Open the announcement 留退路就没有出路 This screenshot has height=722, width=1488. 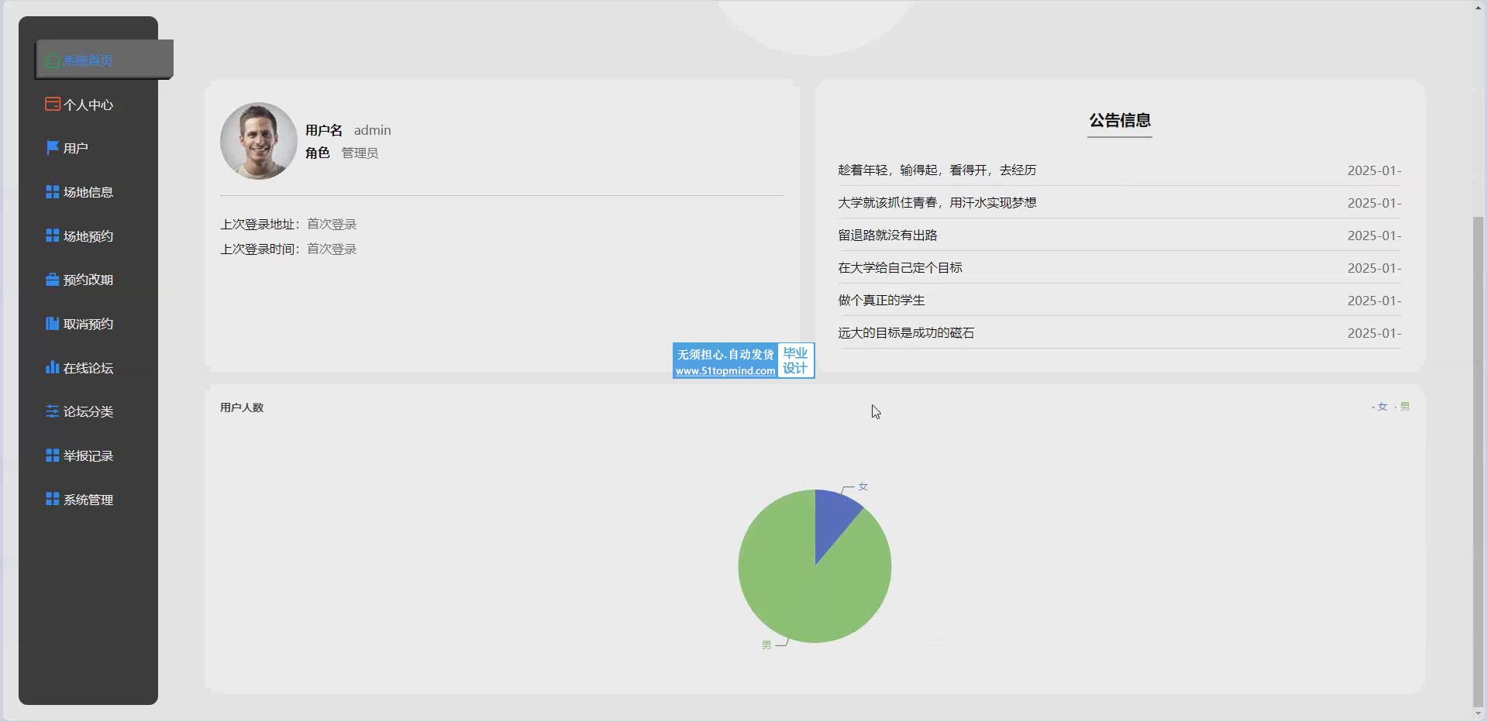[887, 236]
